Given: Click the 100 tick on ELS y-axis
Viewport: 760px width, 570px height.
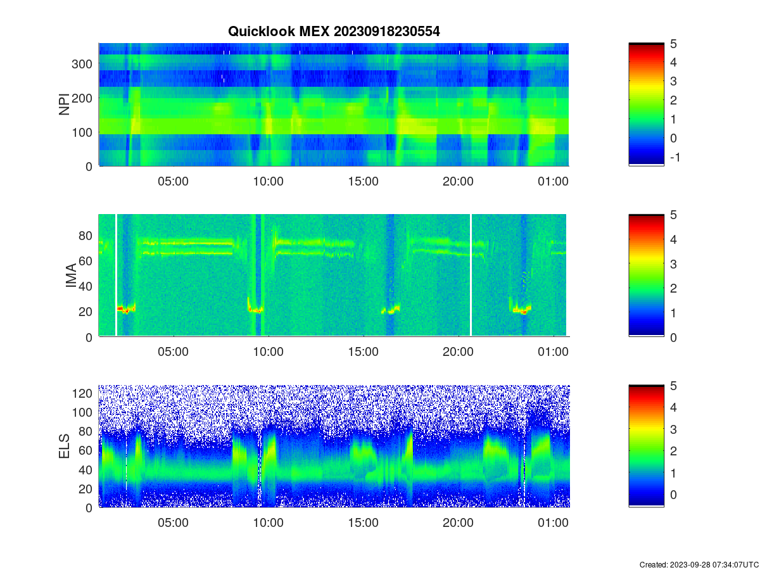Looking at the screenshot, I should (x=83, y=412).
